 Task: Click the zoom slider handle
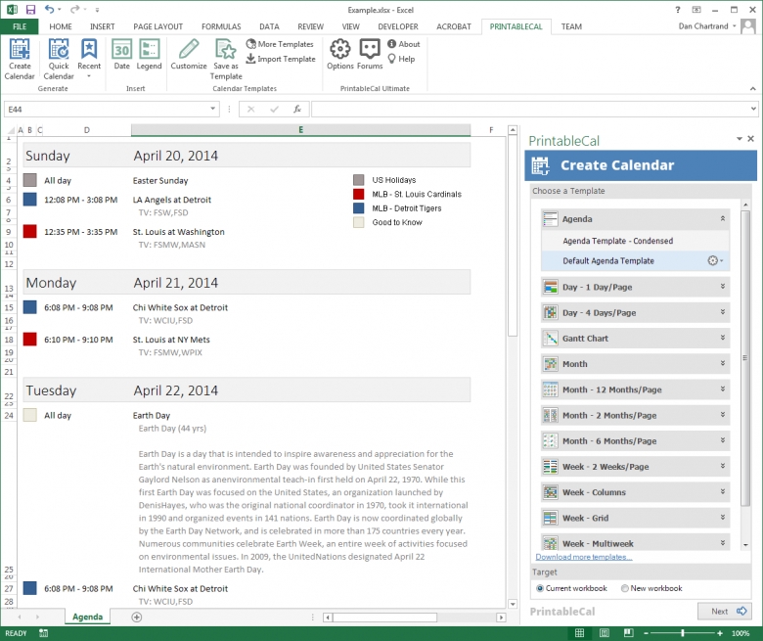tap(683, 633)
